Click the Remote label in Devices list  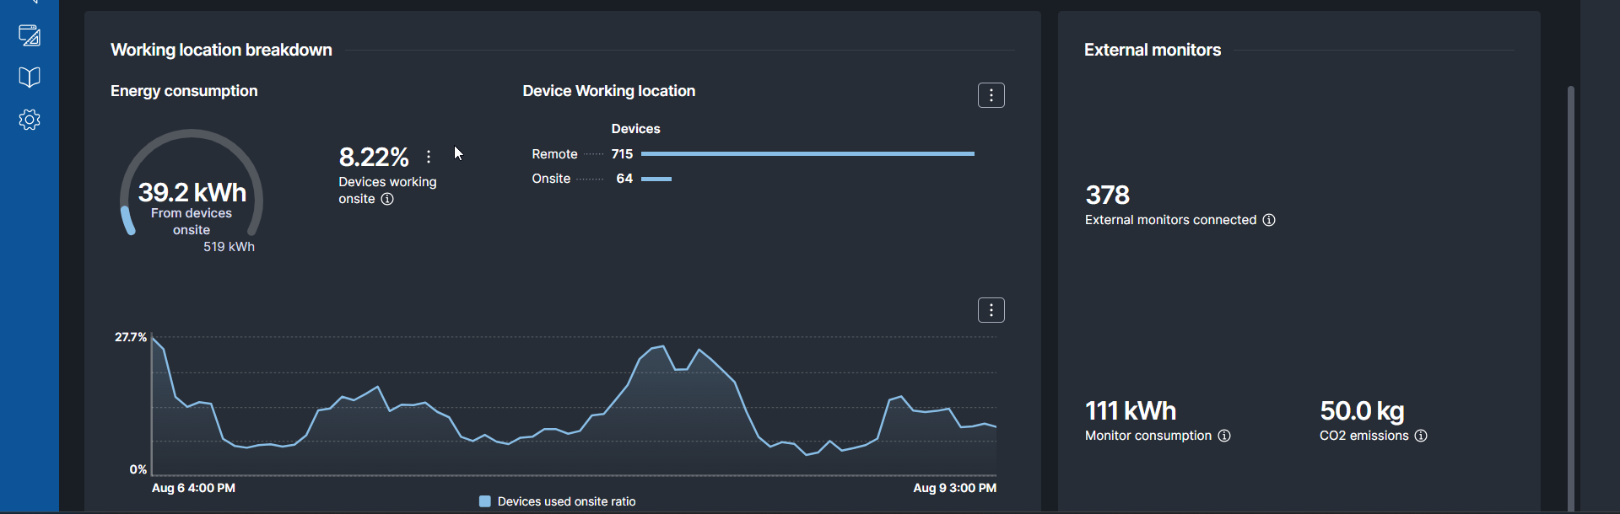(x=554, y=154)
